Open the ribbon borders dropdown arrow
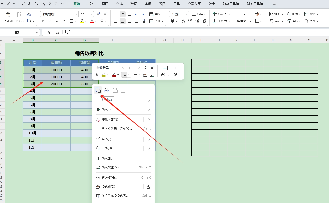This screenshot has width=329, height=203. tap(76, 21)
